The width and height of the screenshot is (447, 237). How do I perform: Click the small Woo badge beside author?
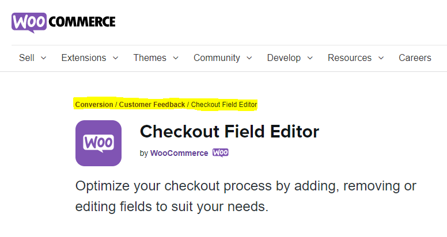[221, 153]
